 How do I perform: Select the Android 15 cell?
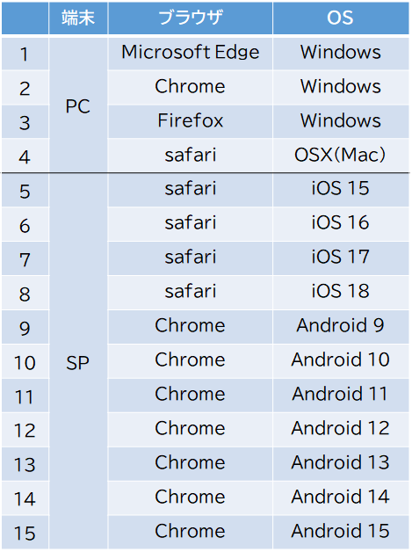click(x=341, y=532)
